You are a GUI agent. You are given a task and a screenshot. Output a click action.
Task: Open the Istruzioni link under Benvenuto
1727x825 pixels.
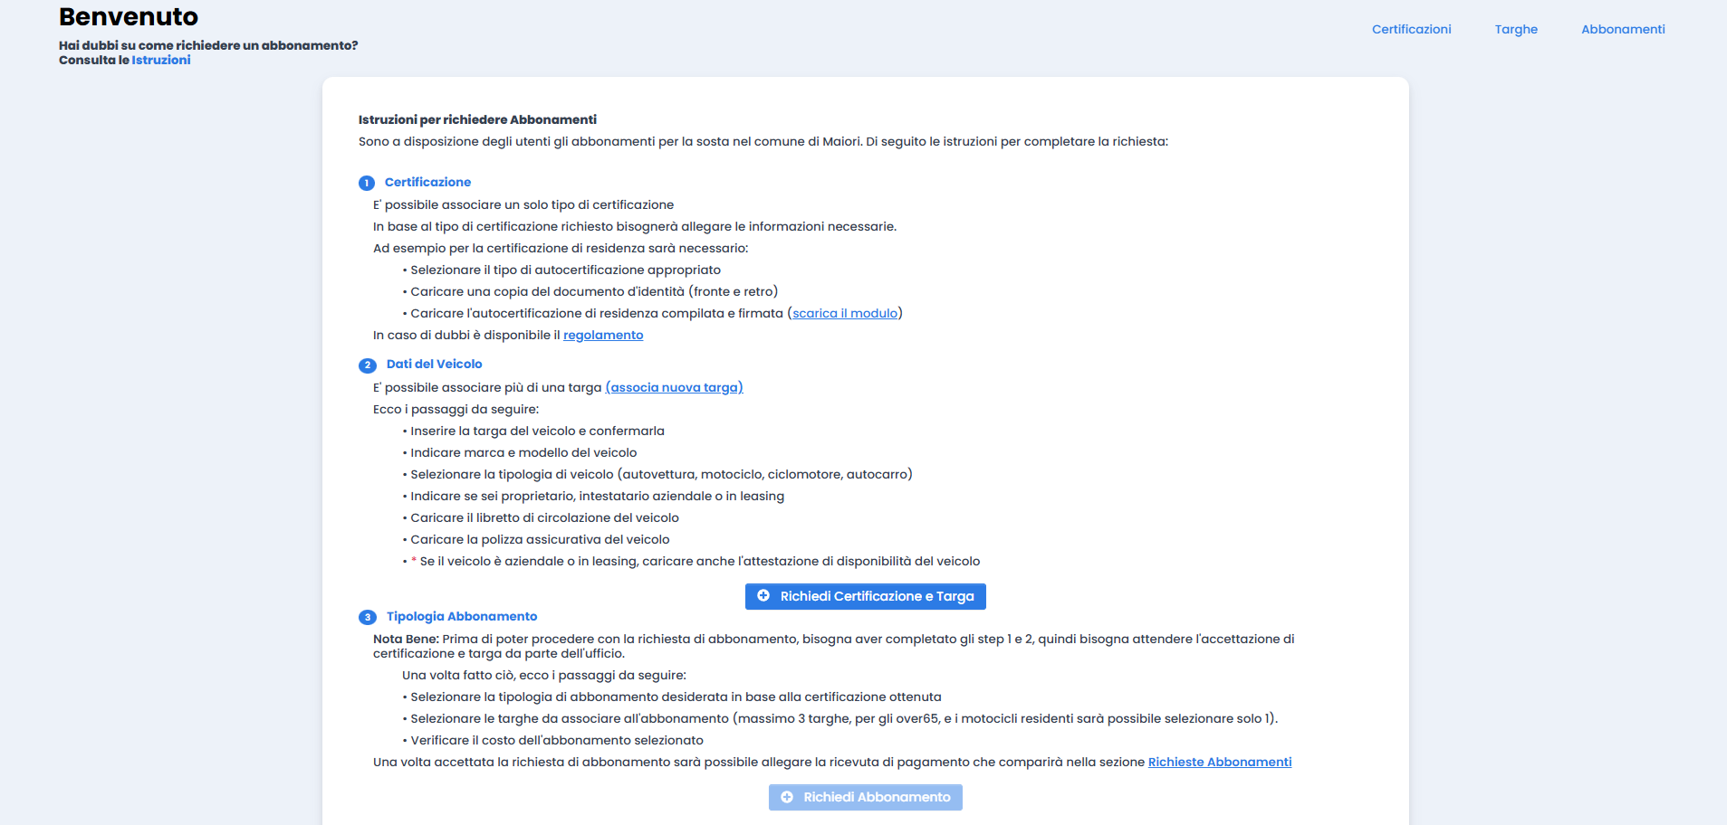pos(161,60)
